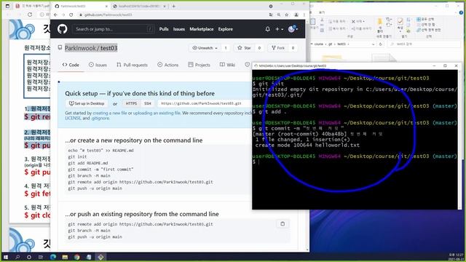Screen dimensions: 466x262
Task: Close the ParkInwook/test03 browser tab
Action: click(107, 6)
